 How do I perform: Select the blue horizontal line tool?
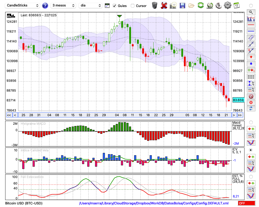[x=251, y=31]
